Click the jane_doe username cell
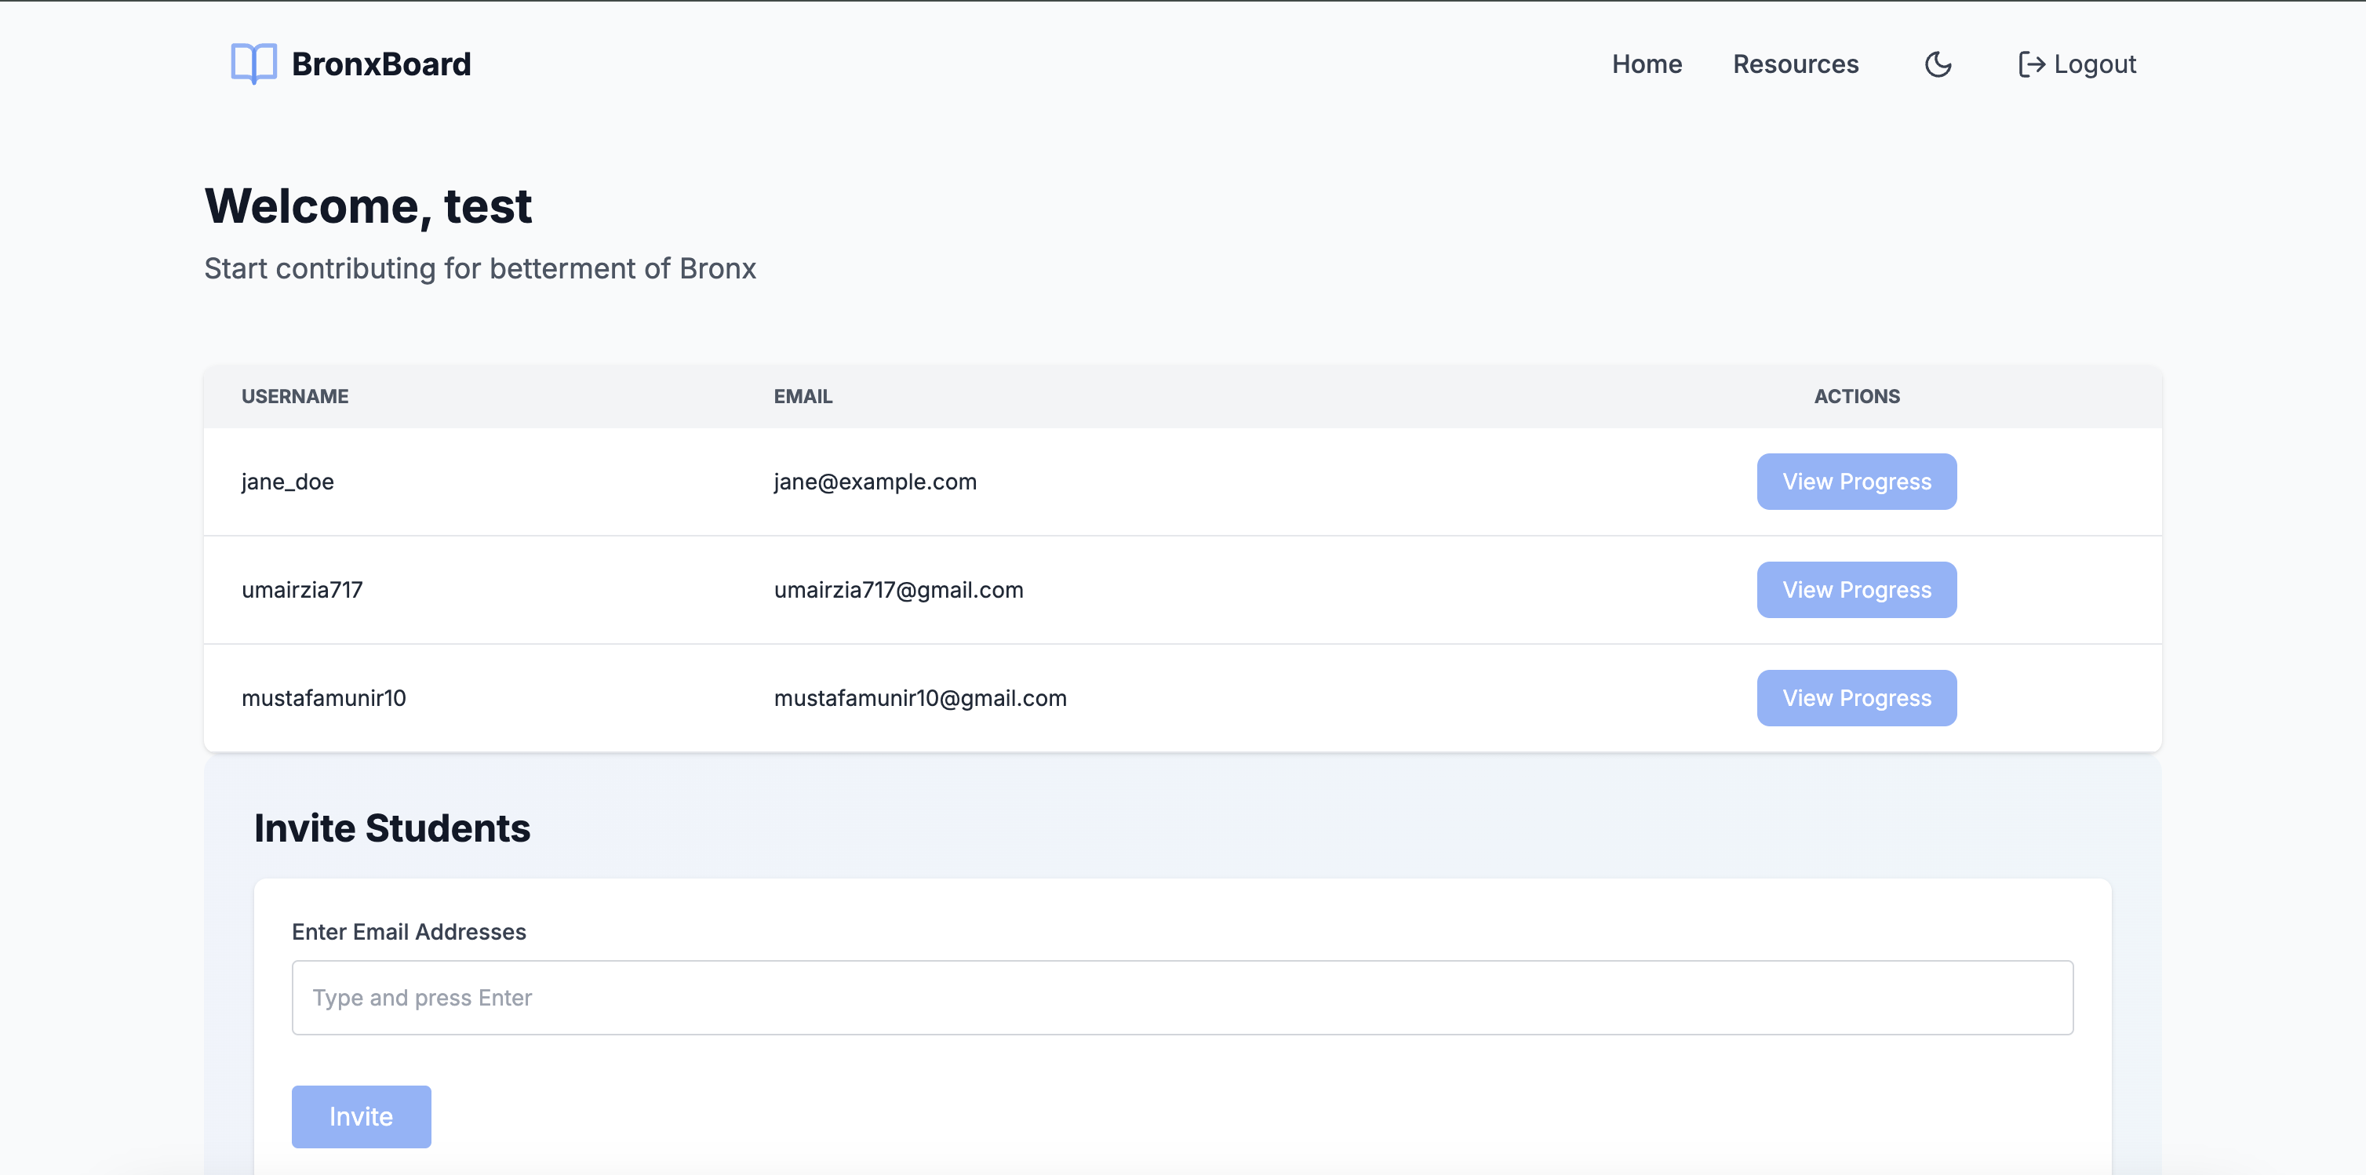The image size is (2366, 1175). tap(287, 482)
